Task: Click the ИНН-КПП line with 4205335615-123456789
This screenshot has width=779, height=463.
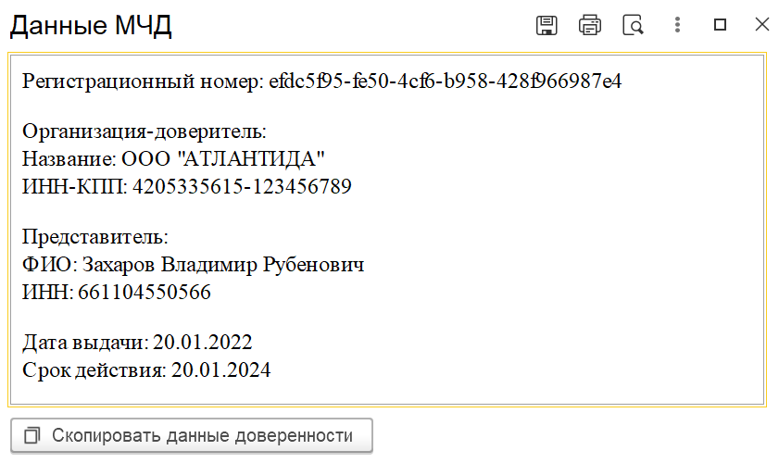Action: pos(187,186)
